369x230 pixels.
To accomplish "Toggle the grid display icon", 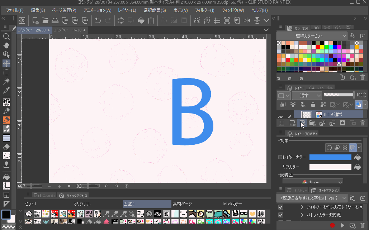I will [x=217, y=20].
